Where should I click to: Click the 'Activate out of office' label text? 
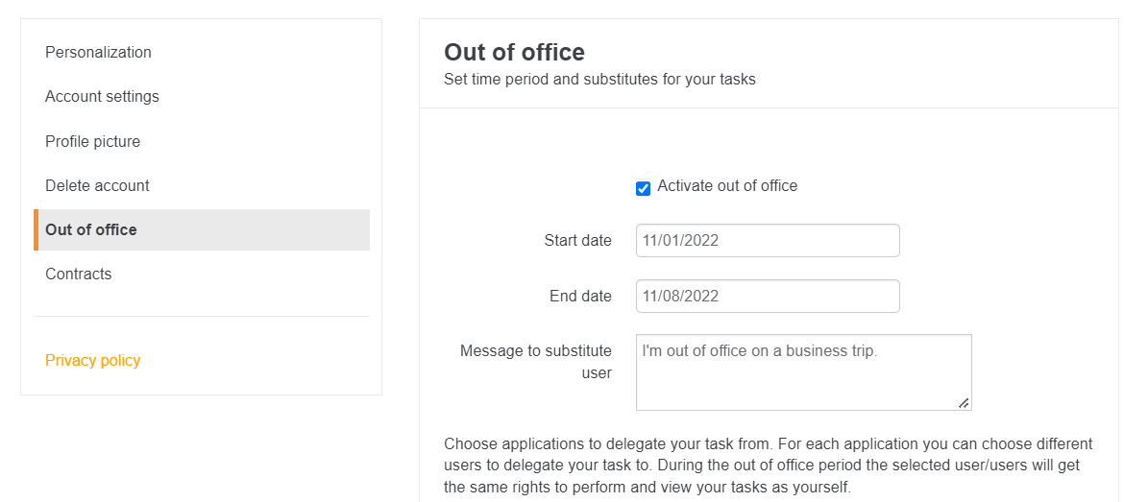(727, 186)
